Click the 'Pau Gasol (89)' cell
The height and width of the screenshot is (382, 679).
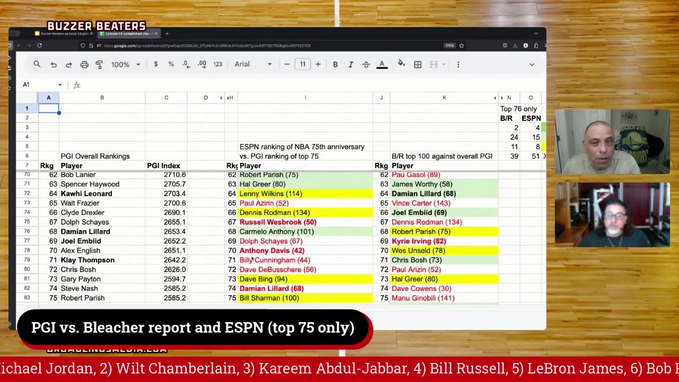pyautogui.click(x=444, y=175)
